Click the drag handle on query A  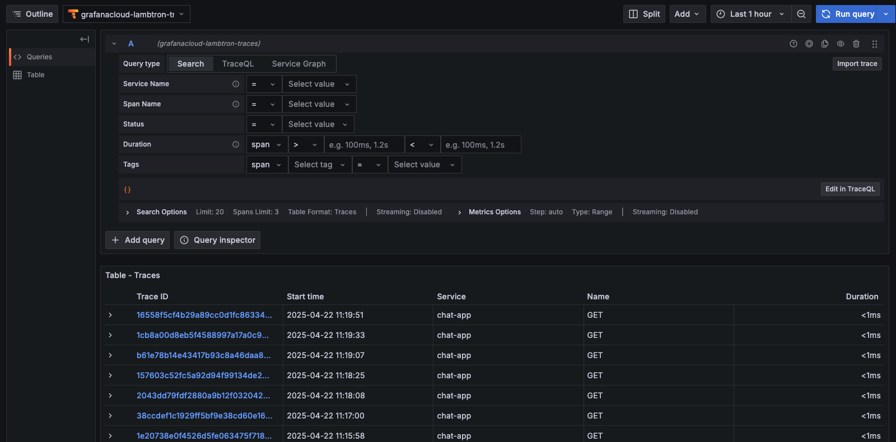pyautogui.click(x=874, y=44)
